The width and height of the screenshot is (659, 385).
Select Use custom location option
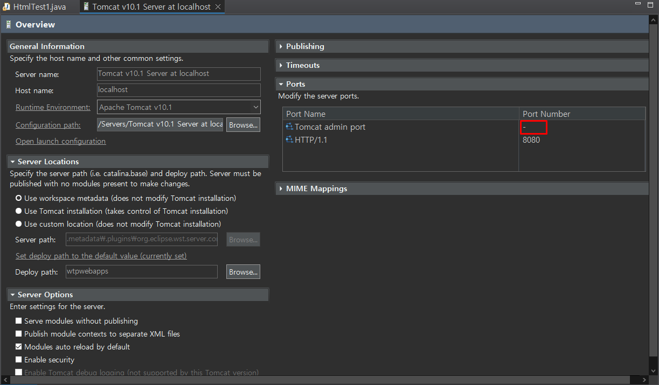[19, 224]
